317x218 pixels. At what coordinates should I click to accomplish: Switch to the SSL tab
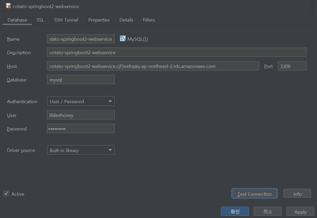[40, 20]
